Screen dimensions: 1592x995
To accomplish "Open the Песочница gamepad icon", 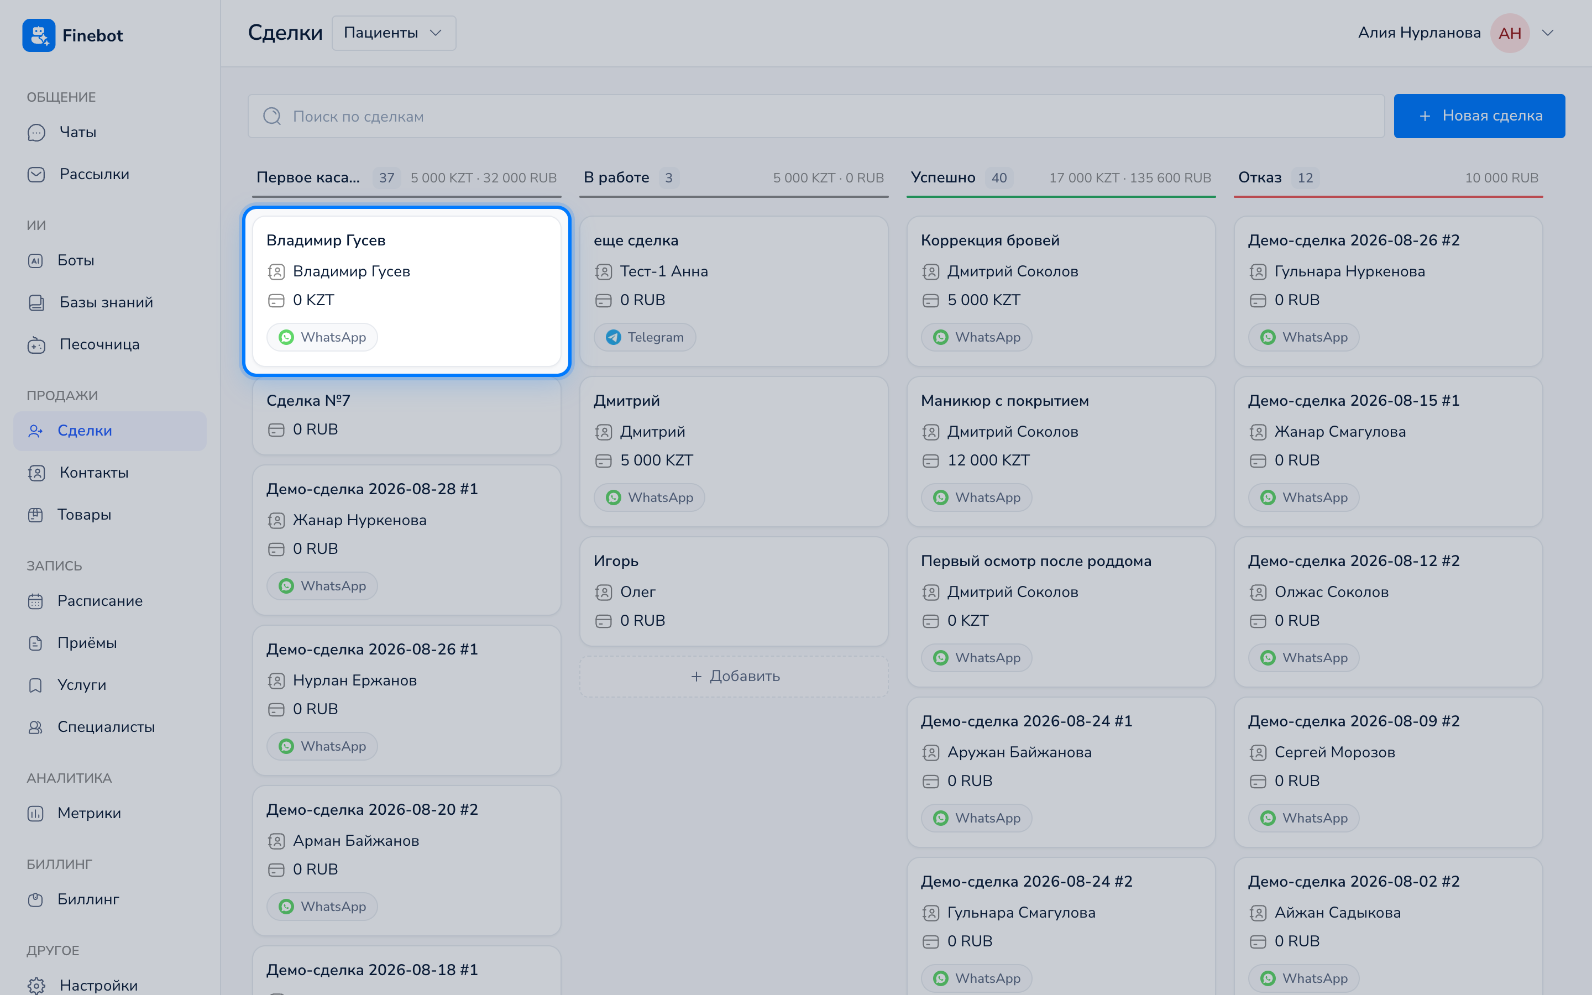I will pyautogui.click(x=36, y=345).
